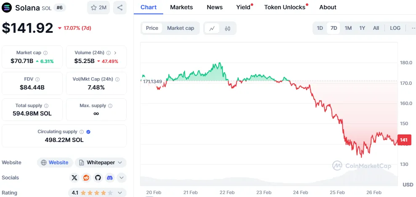The height and width of the screenshot is (197, 416).
Task: Click the Website link button
Action: (55, 163)
